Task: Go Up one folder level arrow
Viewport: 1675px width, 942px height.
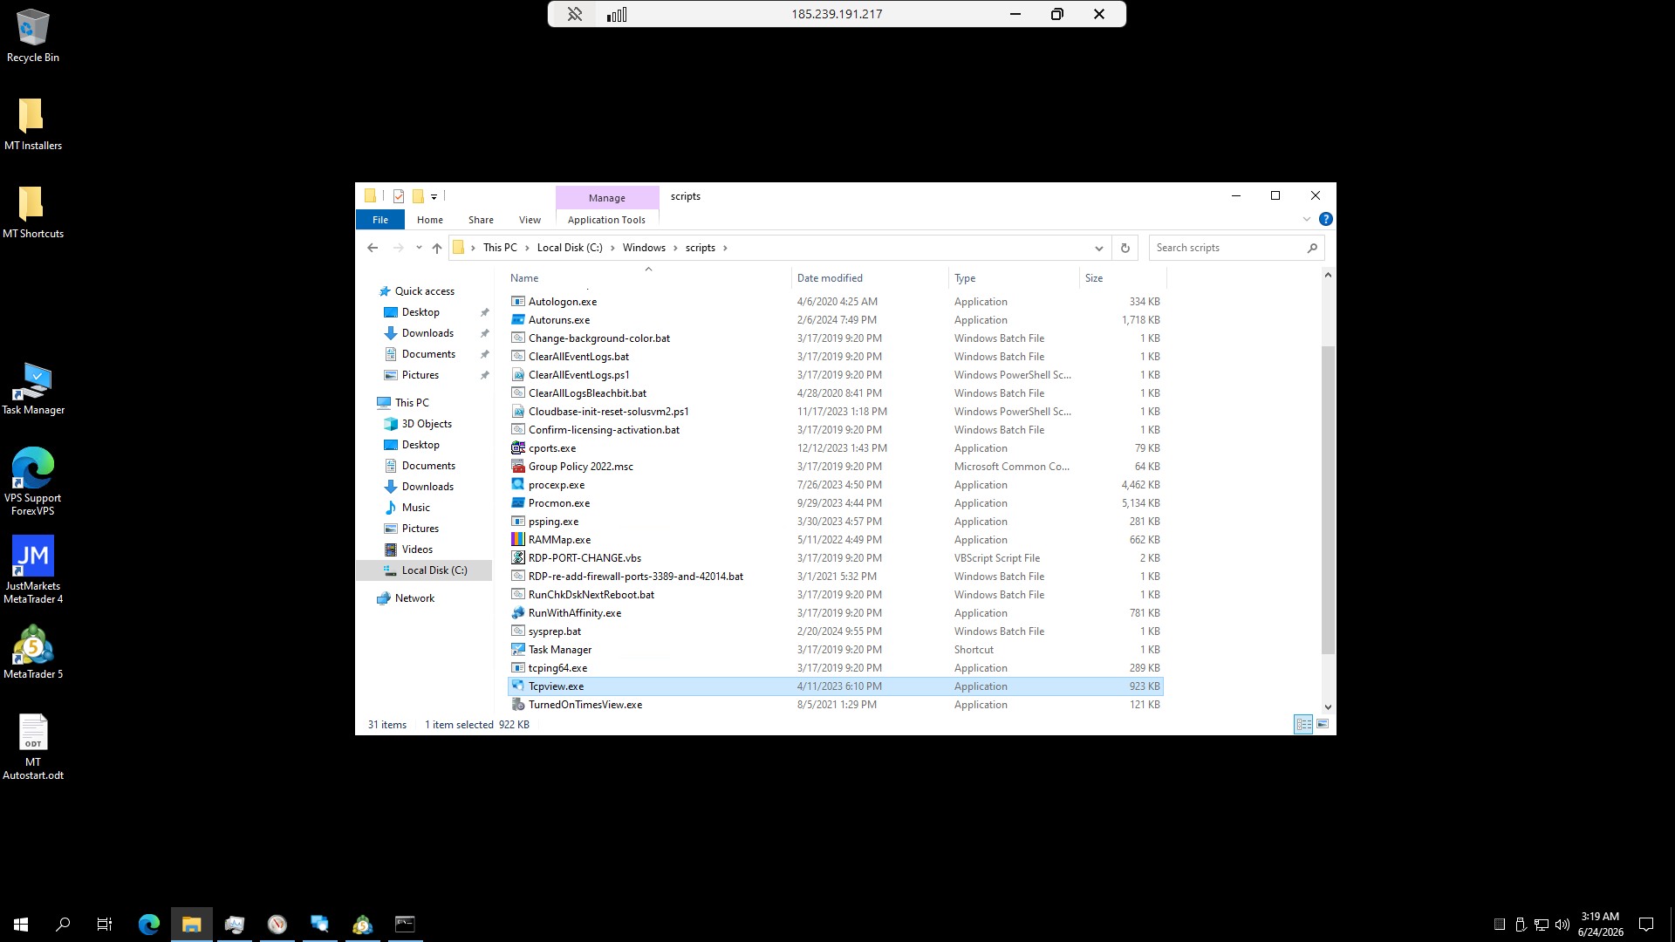Action: click(x=436, y=249)
